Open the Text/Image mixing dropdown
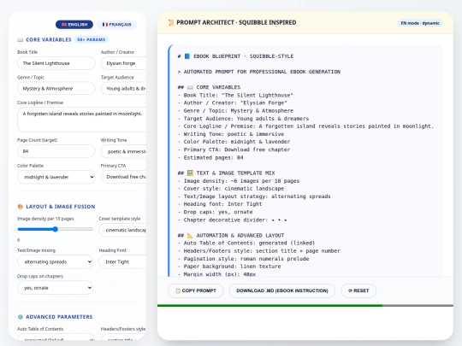This screenshot has height=346, width=462. click(x=55, y=261)
